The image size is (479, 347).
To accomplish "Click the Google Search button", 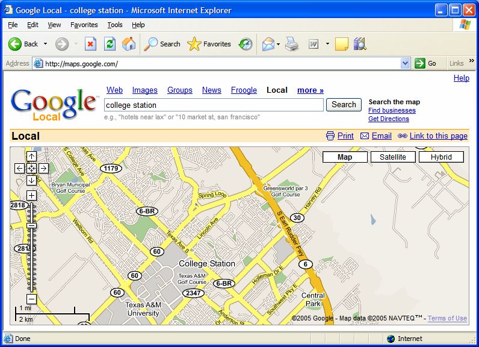I will 344,105.
